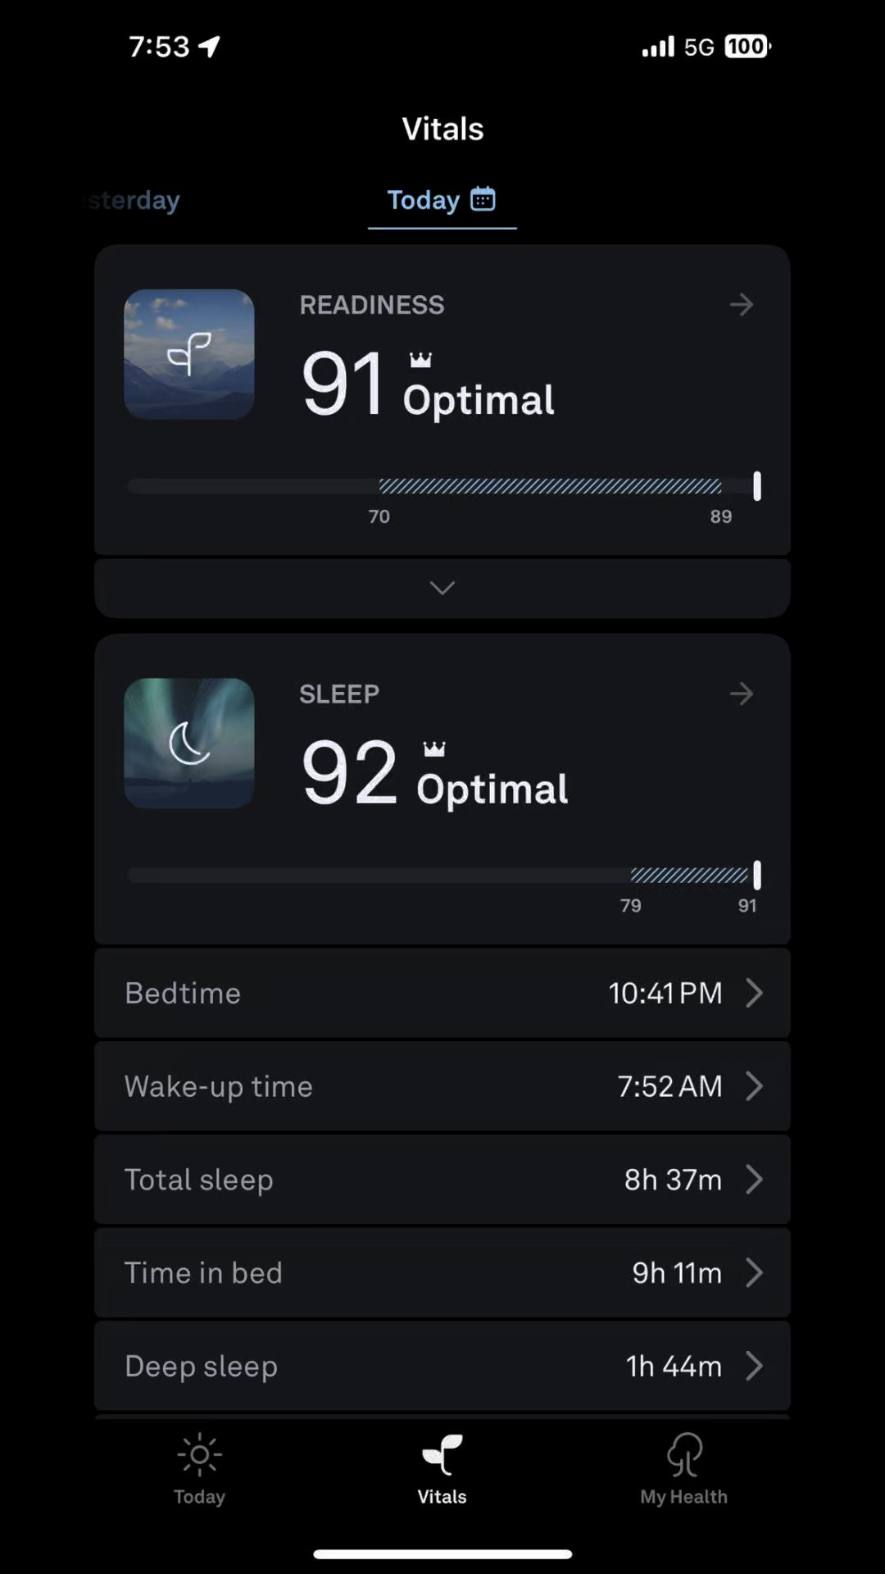Tap the sun icon in bottom navigation
885x1574 pixels.
click(x=199, y=1455)
